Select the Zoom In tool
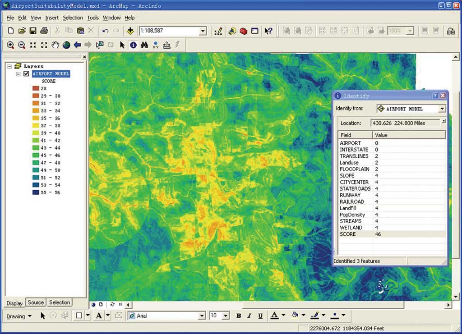The image size is (462, 334). (10, 45)
